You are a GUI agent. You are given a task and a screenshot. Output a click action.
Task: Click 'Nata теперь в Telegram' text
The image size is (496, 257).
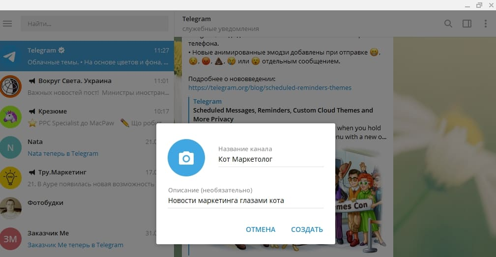[62, 154]
